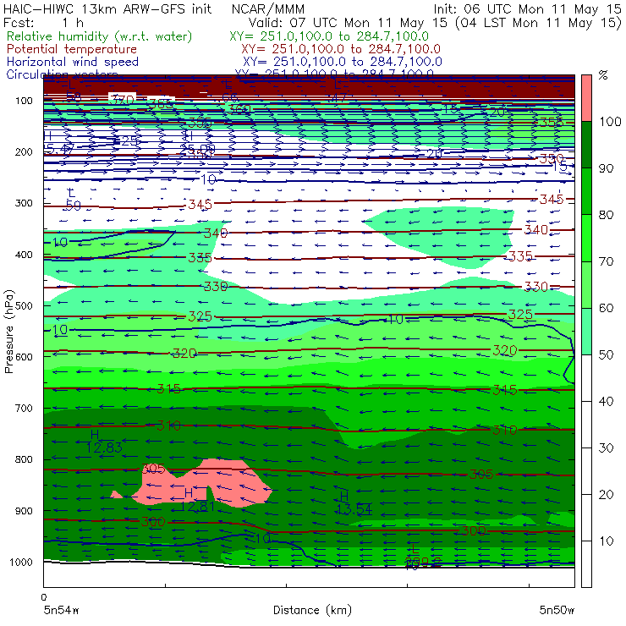Click the '0' distance axis origin label
626x626 pixels.
pos(44,597)
